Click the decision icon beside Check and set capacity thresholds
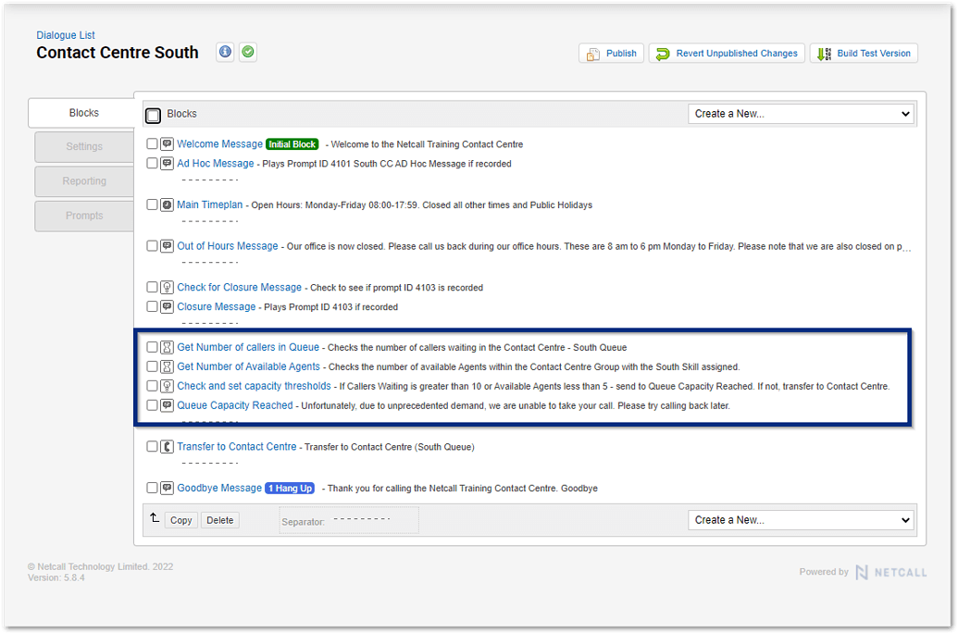This screenshot has height=633, width=958. (167, 386)
